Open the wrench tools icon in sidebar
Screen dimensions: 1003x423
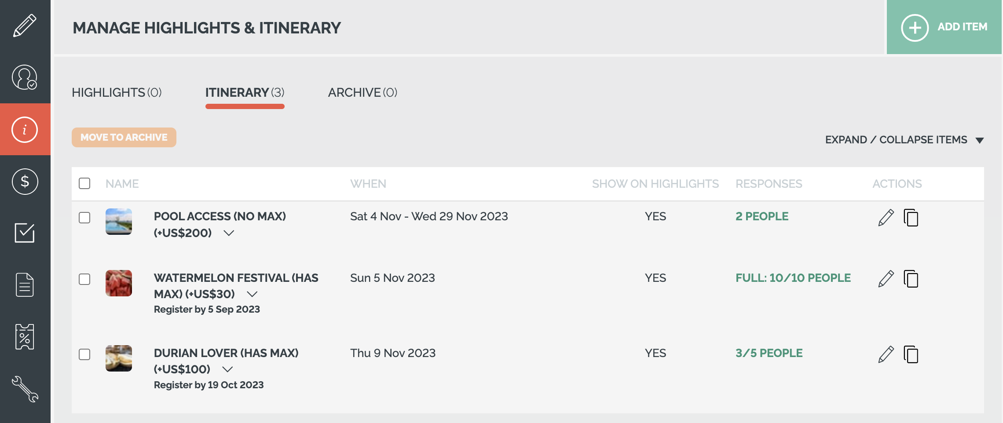25,389
